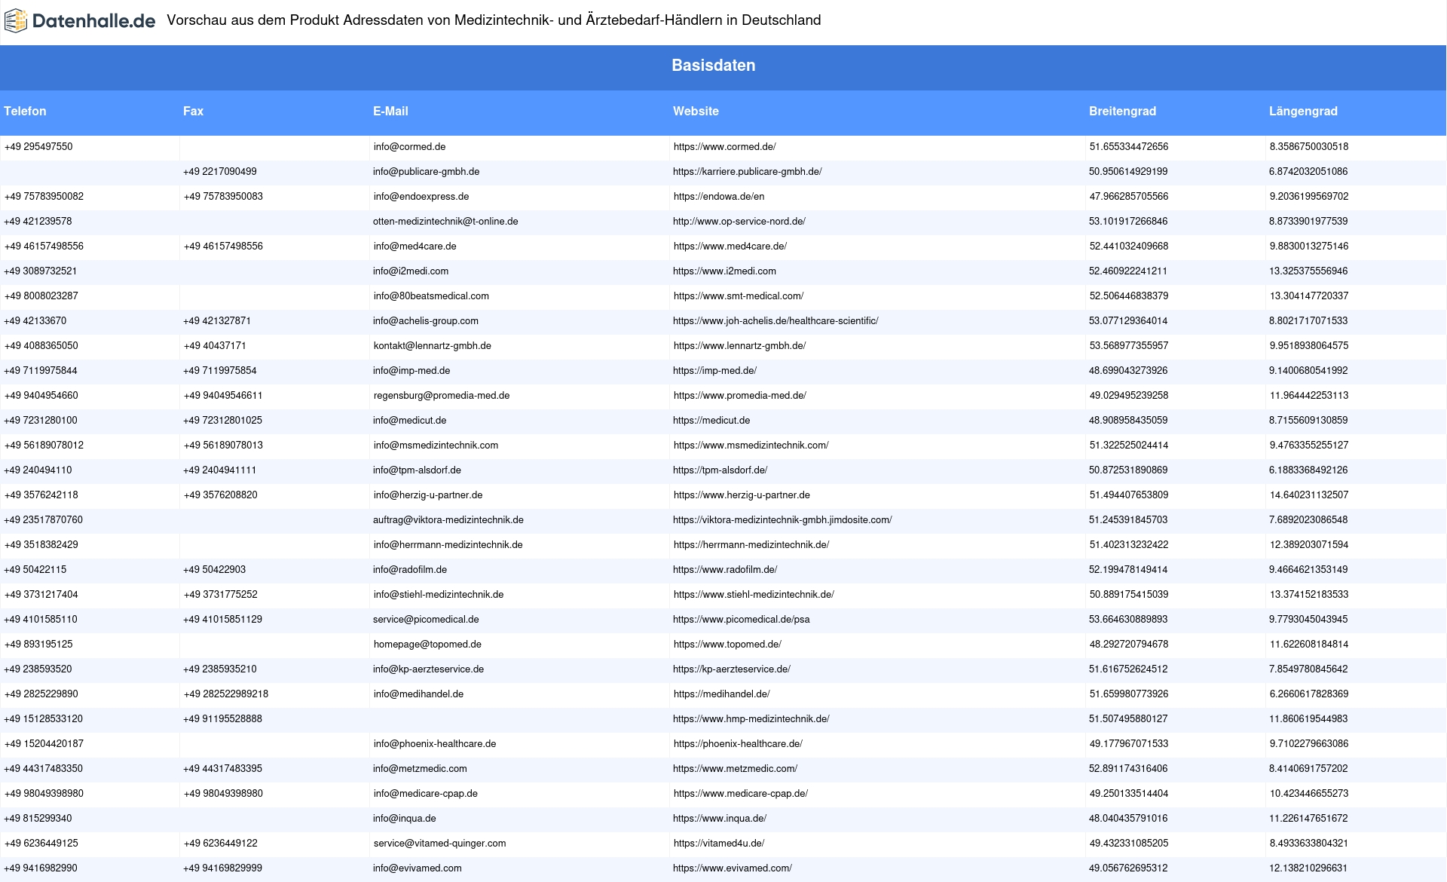Select phone number +49 295497550

38,147
